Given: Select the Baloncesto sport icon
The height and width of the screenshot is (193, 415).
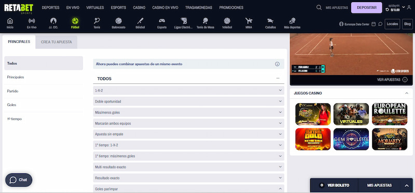Looking at the screenshot, I should pyautogui.click(x=119, y=21).
